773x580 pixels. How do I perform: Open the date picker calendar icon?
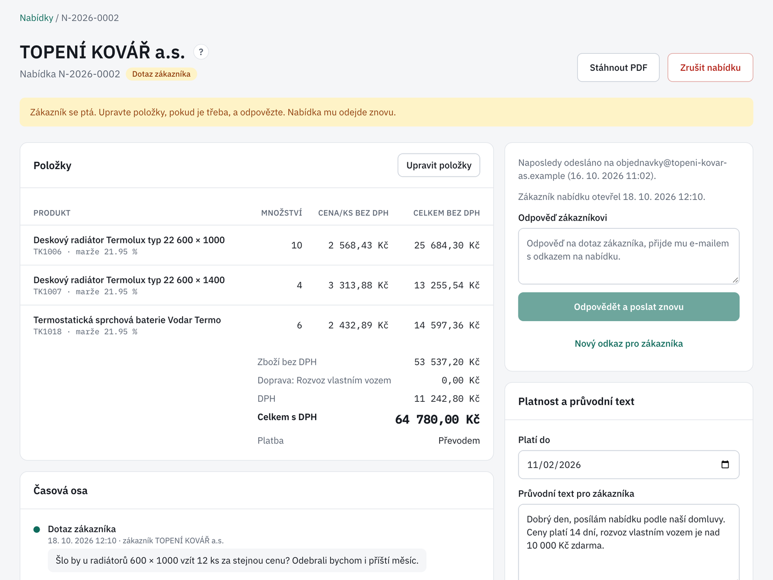[x=725, y=465]
